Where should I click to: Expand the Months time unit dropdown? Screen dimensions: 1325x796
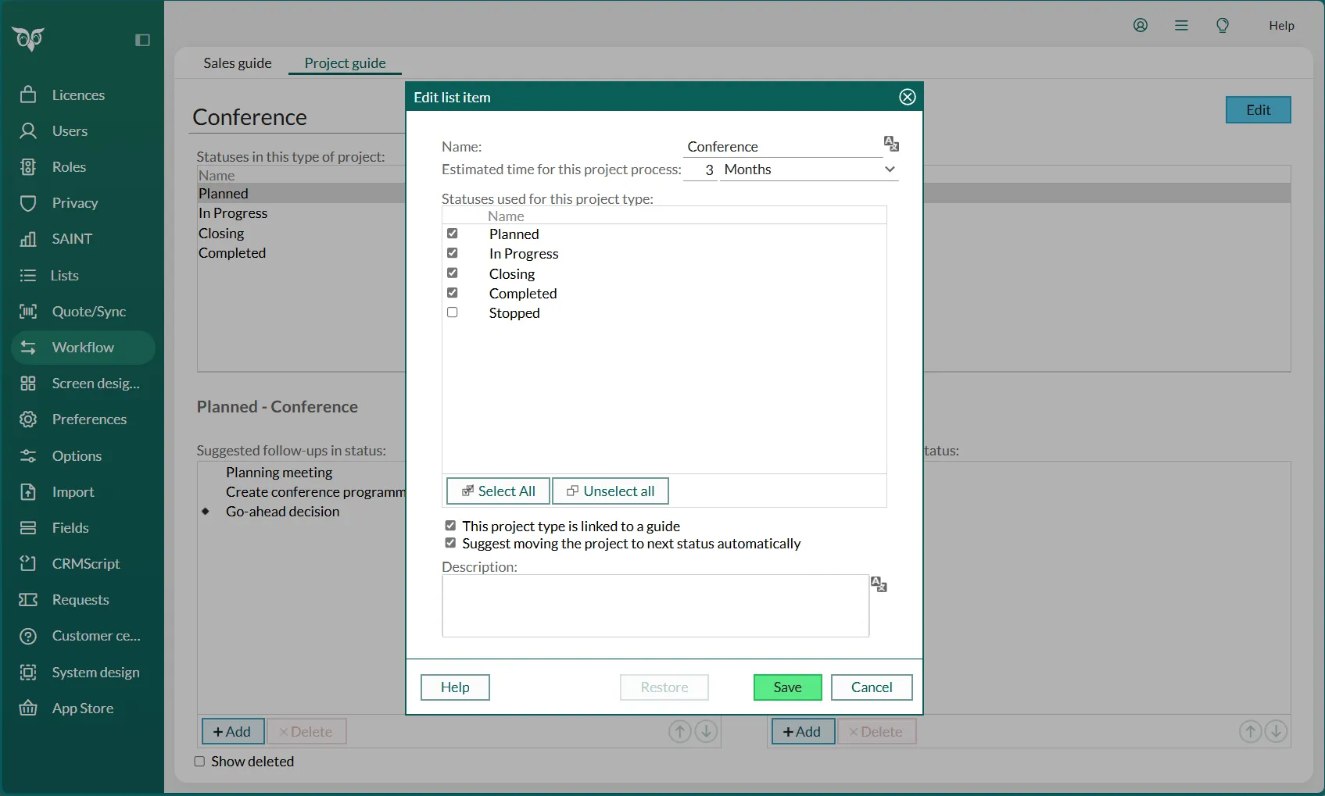click(809, 170)
